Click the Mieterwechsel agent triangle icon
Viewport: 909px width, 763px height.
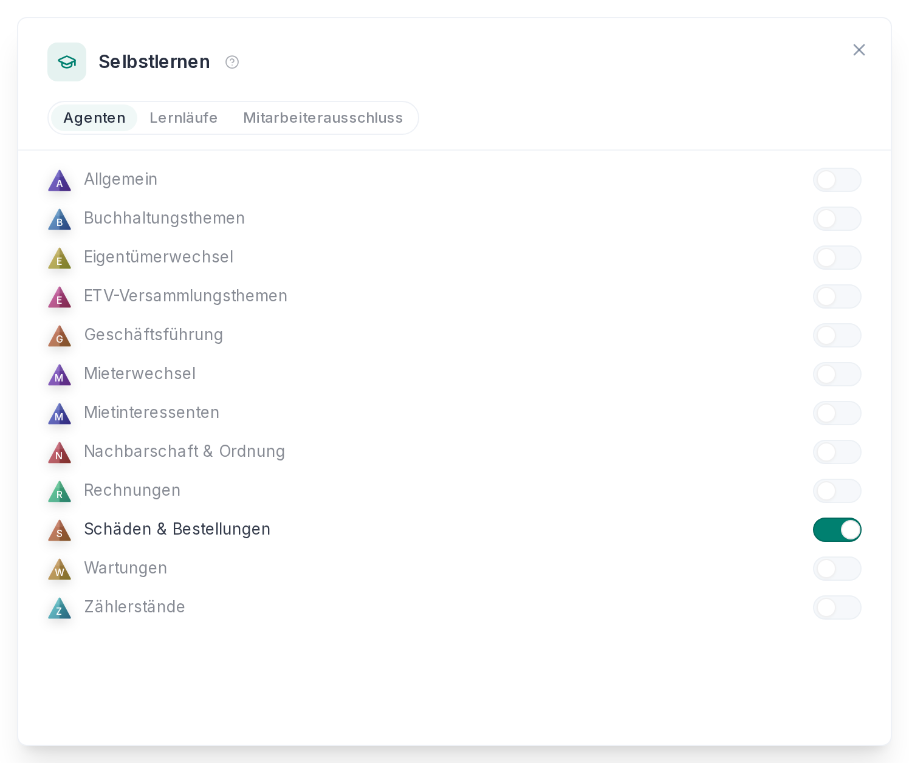point(60,375)
